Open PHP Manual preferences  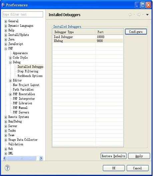(x=20, y=108)
